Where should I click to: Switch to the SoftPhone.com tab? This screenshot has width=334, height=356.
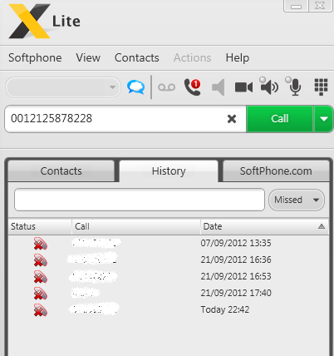pyautogui.click(x=276, y=171)
